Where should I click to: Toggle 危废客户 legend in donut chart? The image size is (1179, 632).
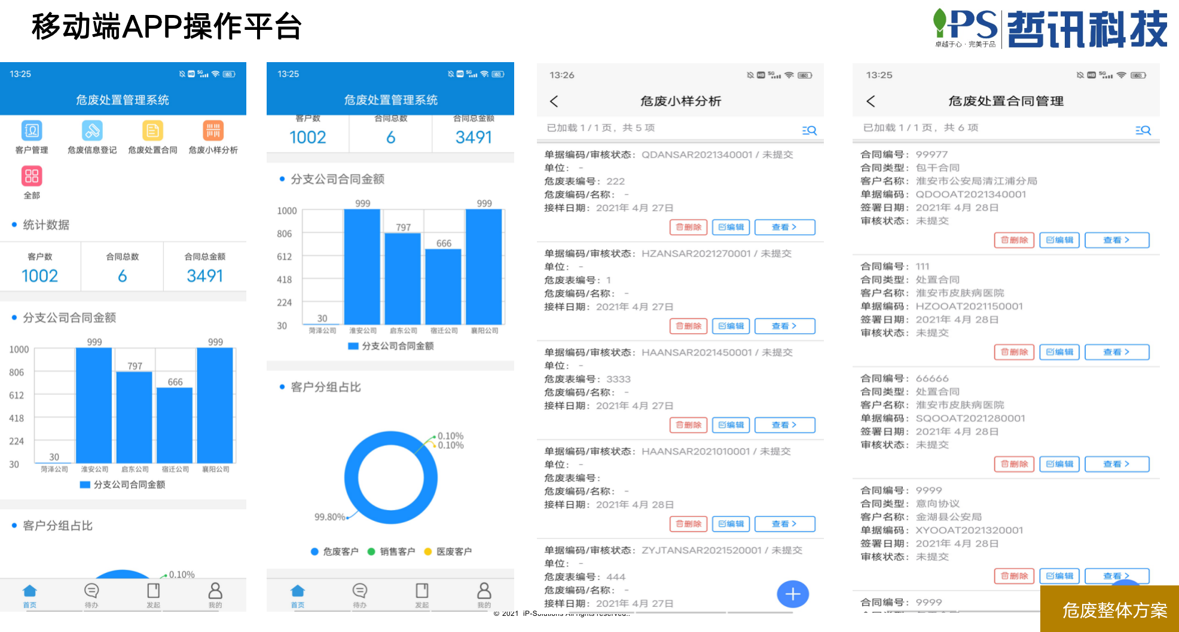click(x=335, y=551)
